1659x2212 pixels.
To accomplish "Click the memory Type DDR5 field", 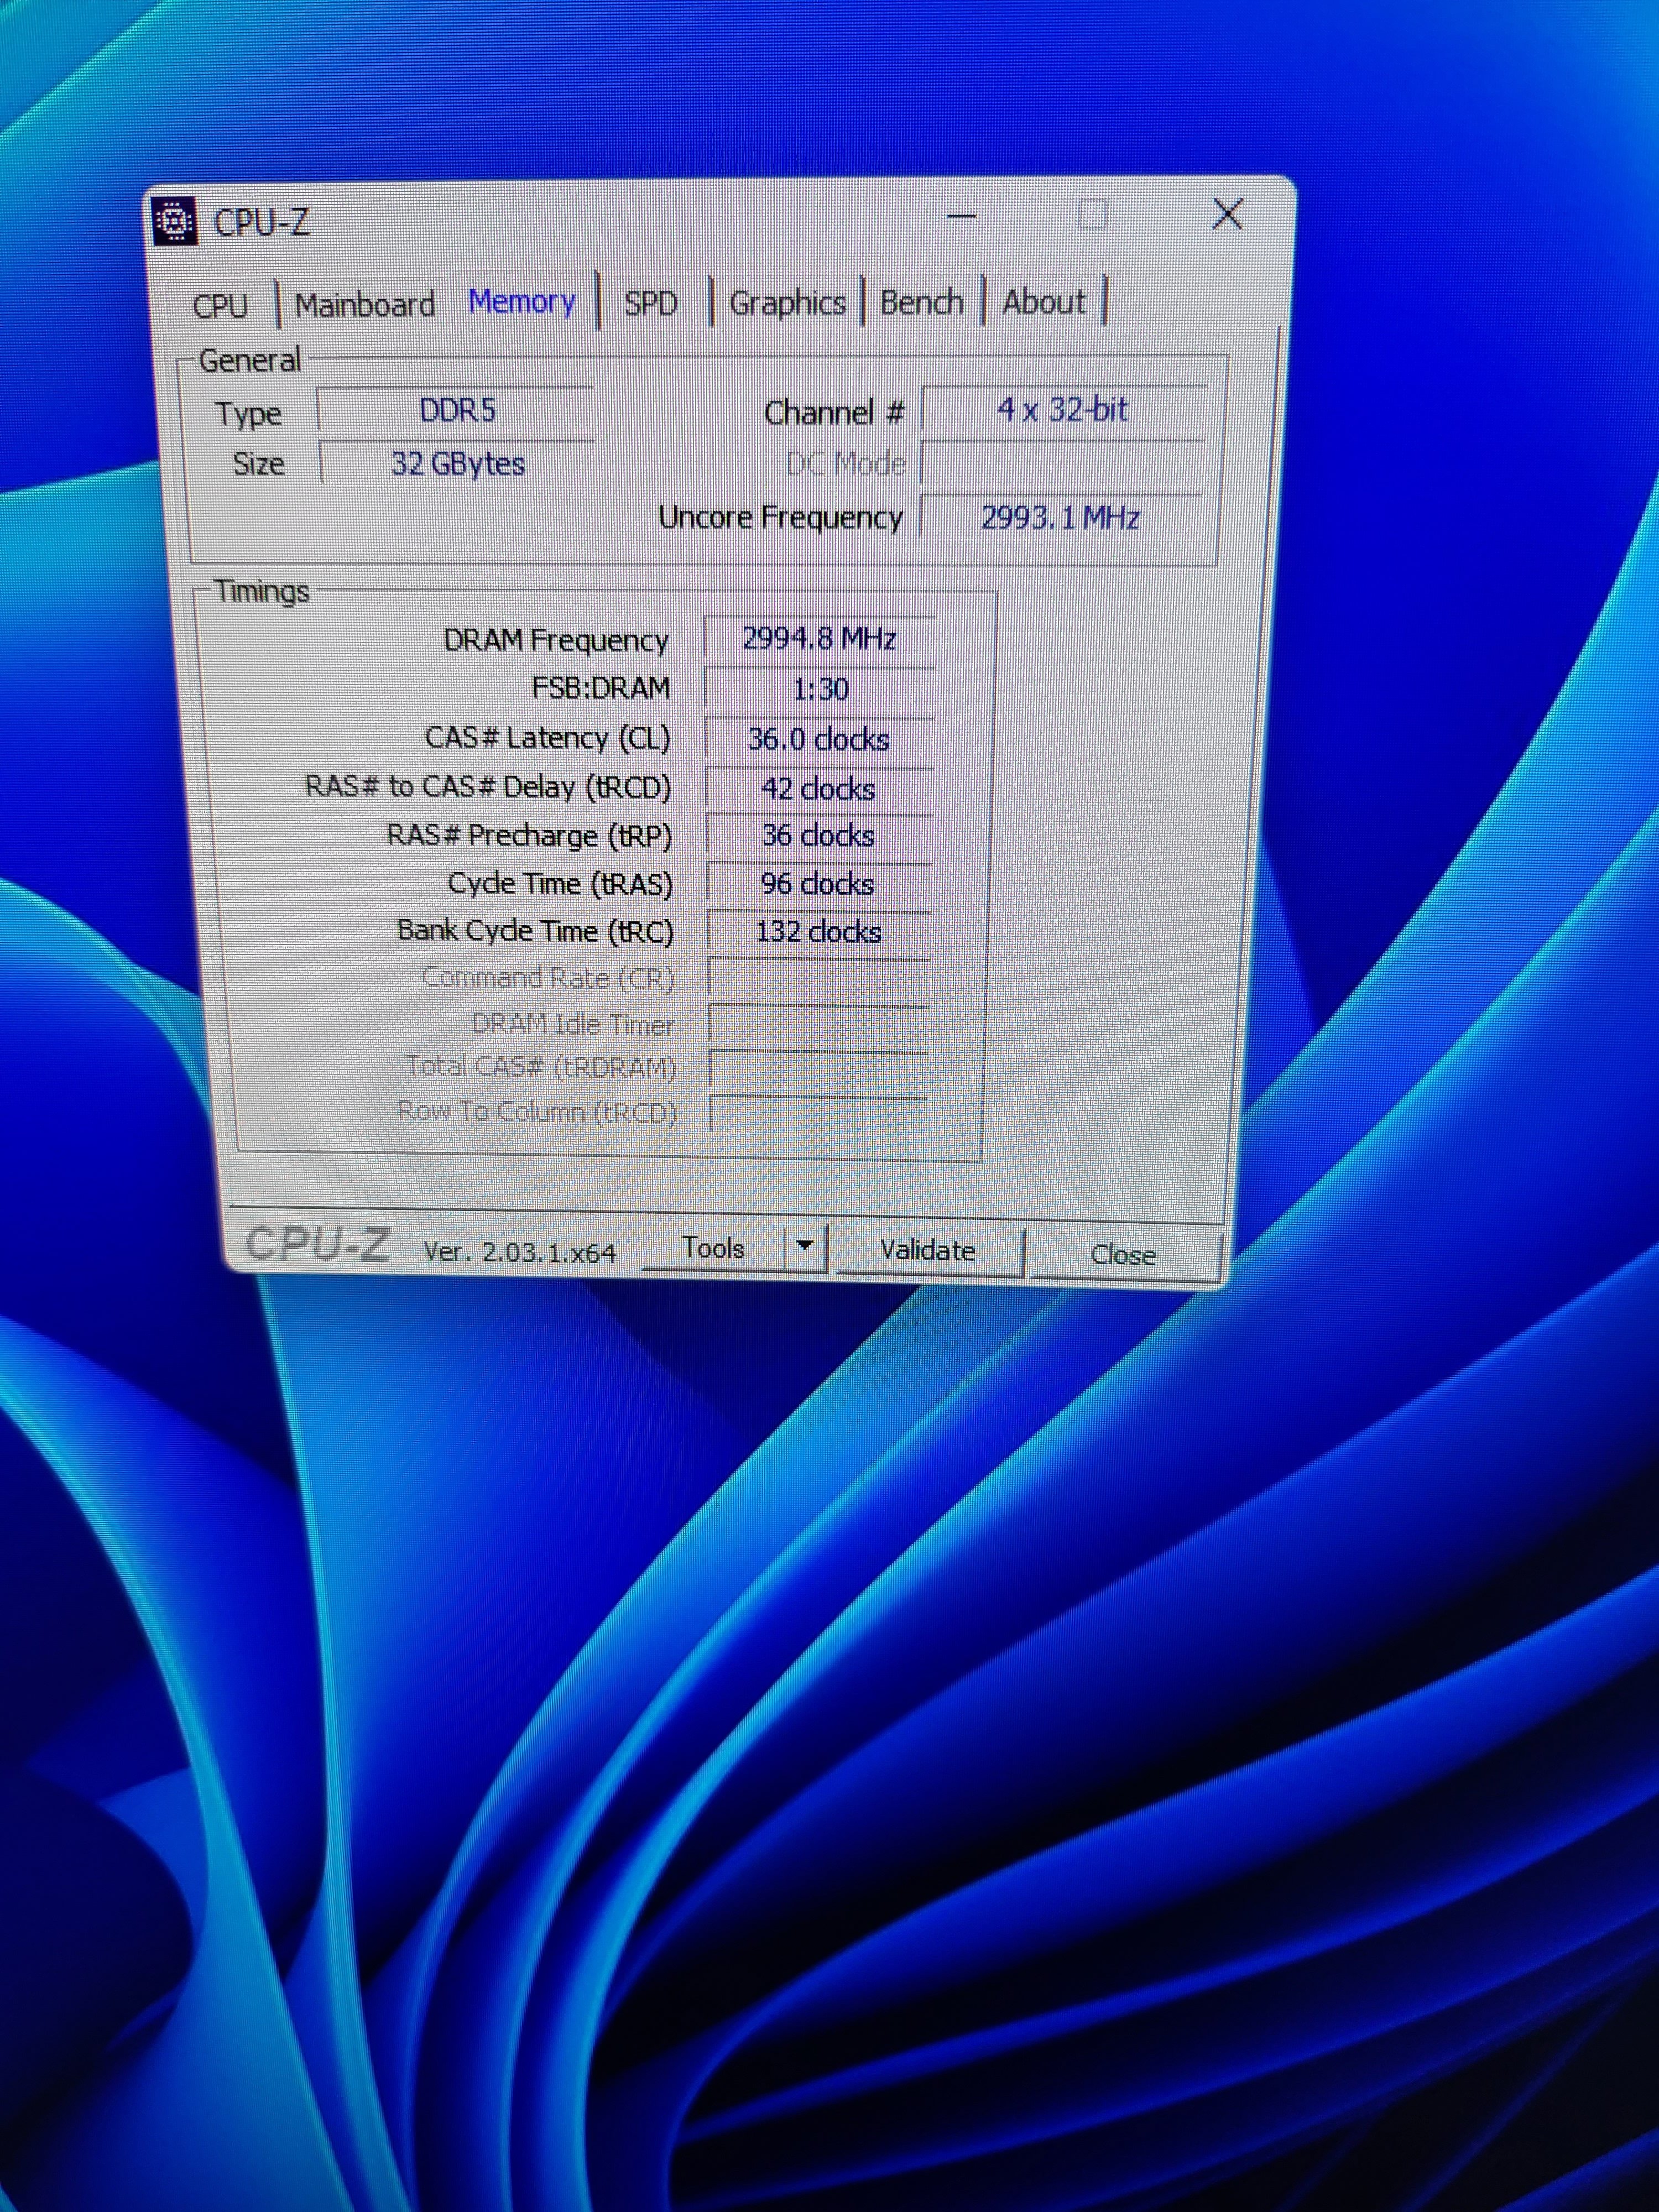I will (457, 411).
